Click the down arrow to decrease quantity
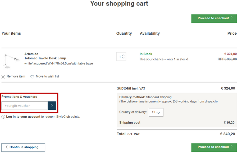This screenshot has height=153, width=238. coord(123,58)
